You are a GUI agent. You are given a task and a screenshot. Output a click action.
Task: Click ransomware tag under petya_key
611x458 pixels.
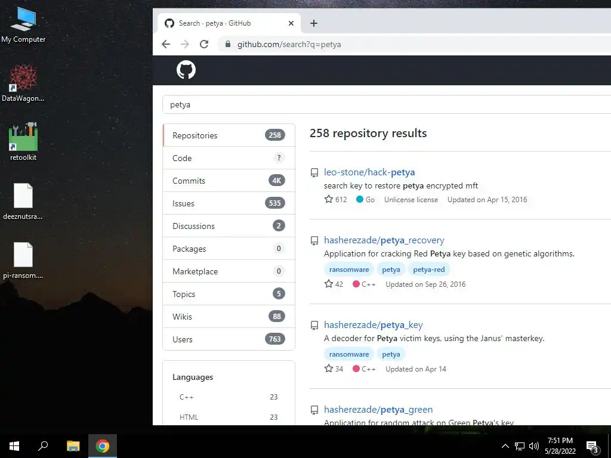click(348, 354)
